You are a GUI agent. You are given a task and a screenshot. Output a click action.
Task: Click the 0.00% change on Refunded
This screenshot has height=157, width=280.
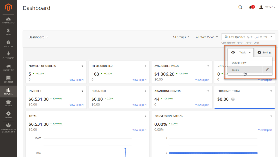pyautogui.click(x=109, y=99)
